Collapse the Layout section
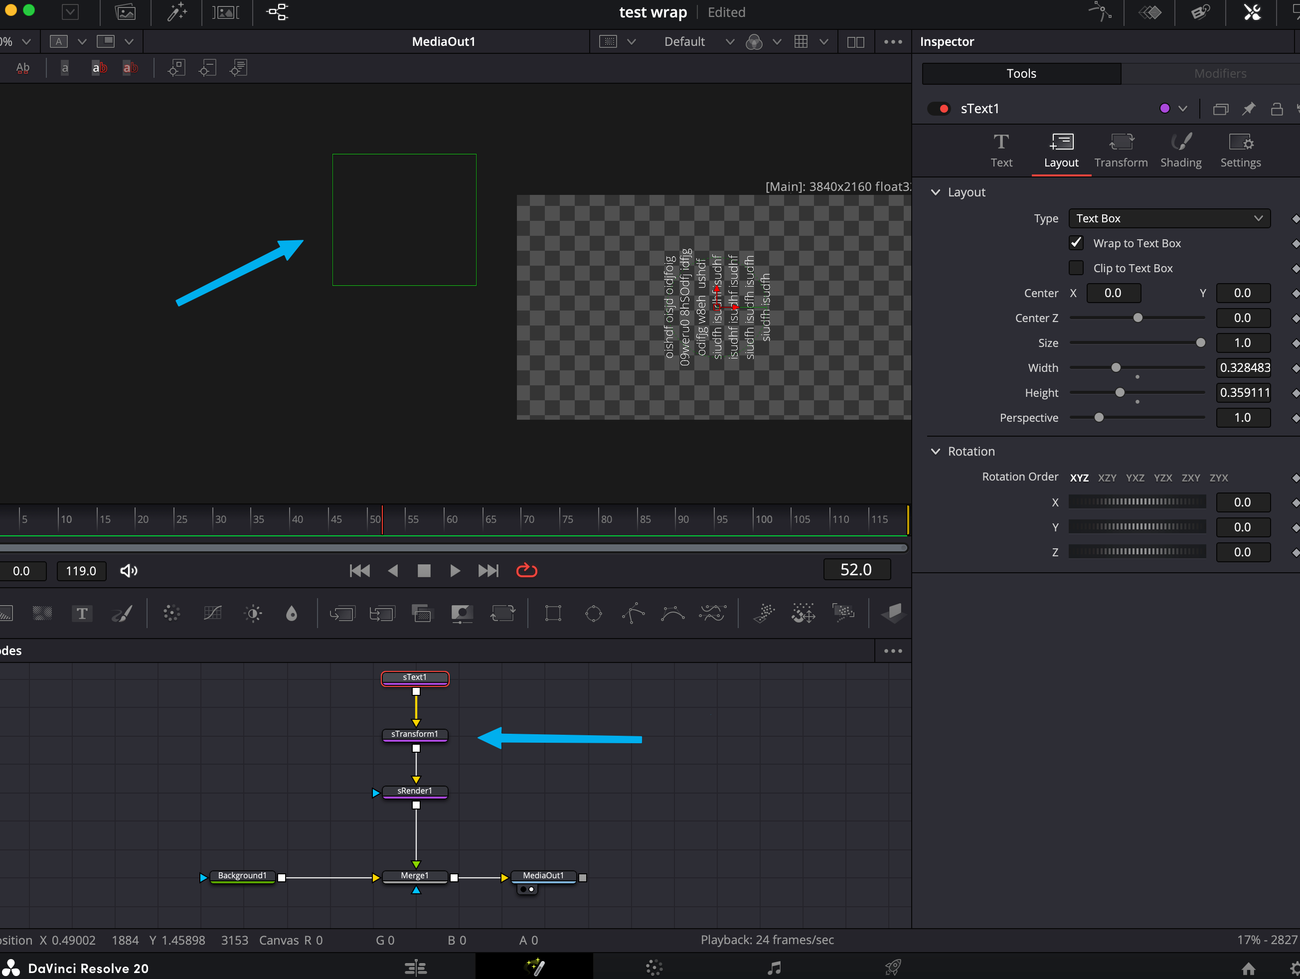The image size is (1300, 979). point(935,192)
